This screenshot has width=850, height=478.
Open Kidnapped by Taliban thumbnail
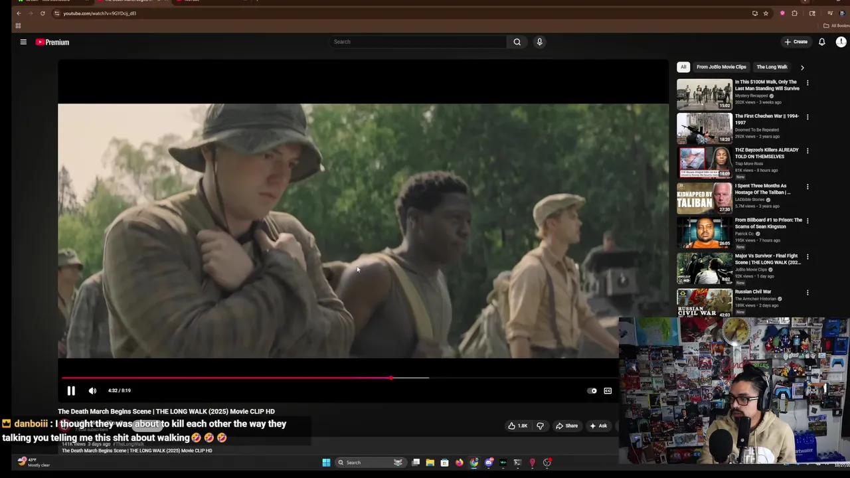click(705, 198)
